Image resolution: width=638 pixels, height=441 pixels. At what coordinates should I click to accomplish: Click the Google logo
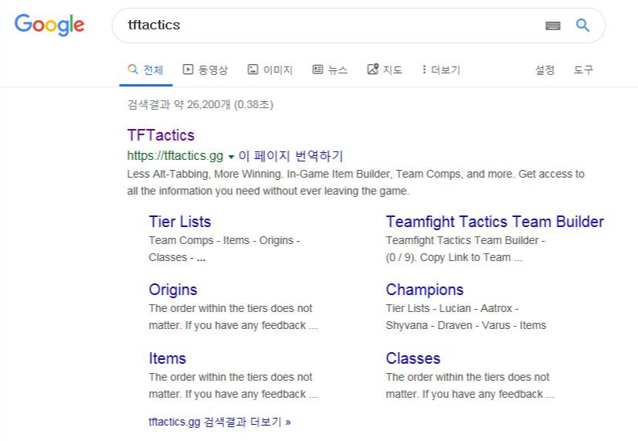click(49, 25)
